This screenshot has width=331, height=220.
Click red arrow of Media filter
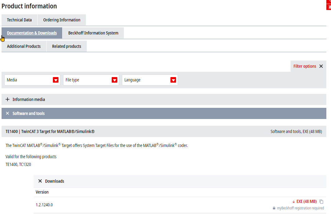56,80
